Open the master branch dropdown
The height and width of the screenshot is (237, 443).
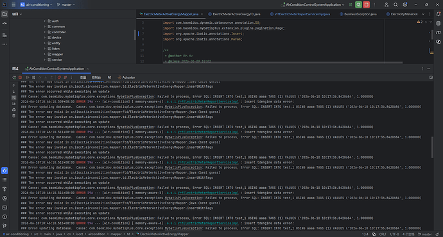point(66,4)
